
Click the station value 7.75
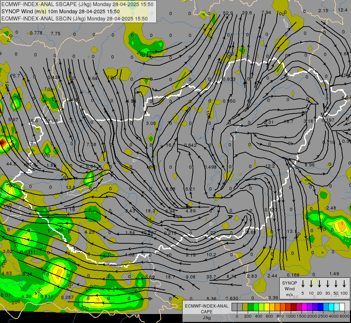pyautogui.click(x=56, y=34)
